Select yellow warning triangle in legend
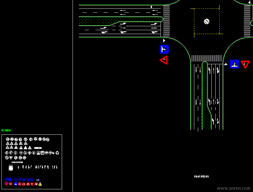 pyautogui.click(x=40, y=184)
